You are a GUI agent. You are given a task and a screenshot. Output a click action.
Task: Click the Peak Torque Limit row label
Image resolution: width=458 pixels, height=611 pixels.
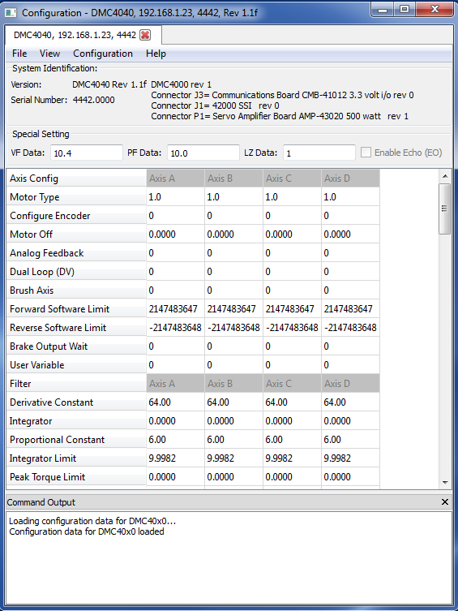76,477
